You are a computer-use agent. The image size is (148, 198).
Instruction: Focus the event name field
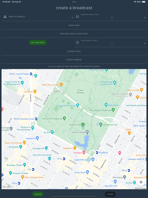click(x=74, y=25)
